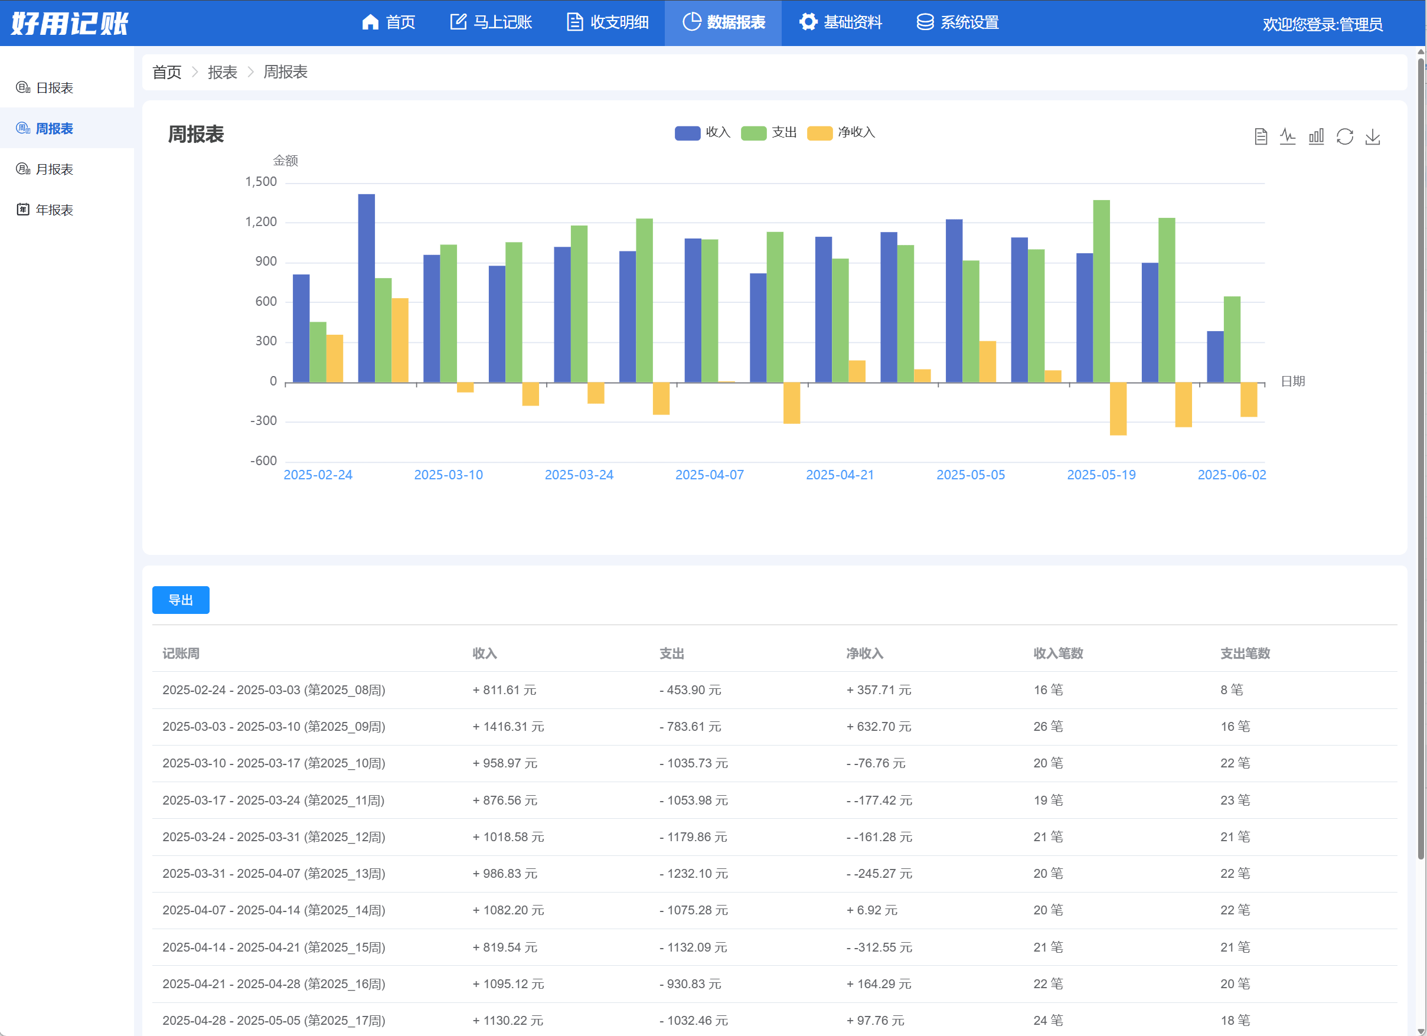The width and height of the screenshot is (1427, 1036).
Task: Save chart as image download icon
Action: point(1373,136)
